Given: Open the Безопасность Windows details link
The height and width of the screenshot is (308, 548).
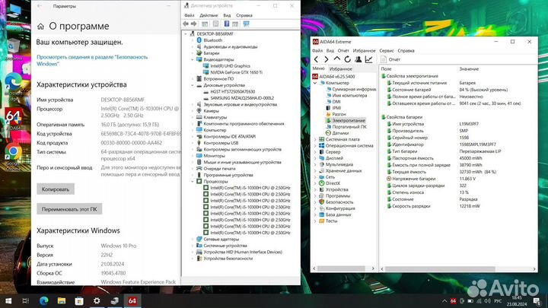Looking at the screenshot, I should click(92, 60).
